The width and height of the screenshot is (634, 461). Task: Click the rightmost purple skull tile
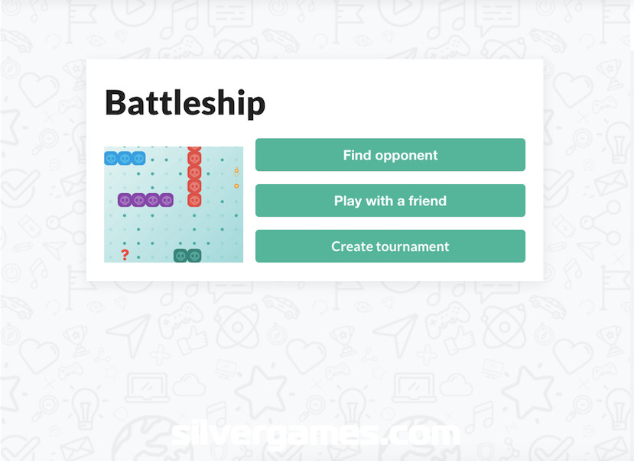[166, 200]
